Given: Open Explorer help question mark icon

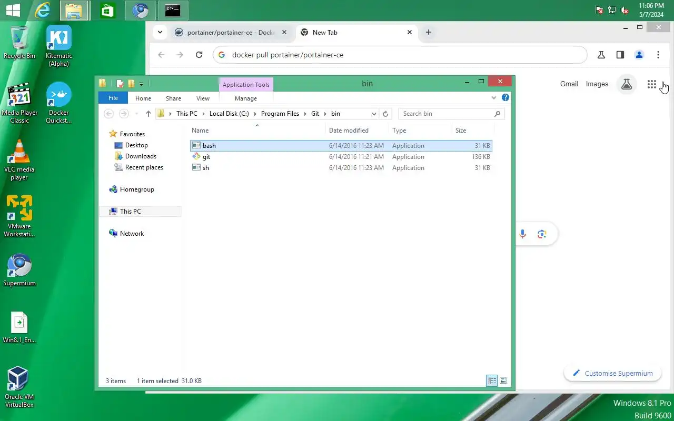Looking at the screenshot, I should click(x=506, y=97).
